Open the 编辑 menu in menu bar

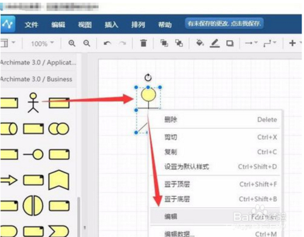point(58,25)
